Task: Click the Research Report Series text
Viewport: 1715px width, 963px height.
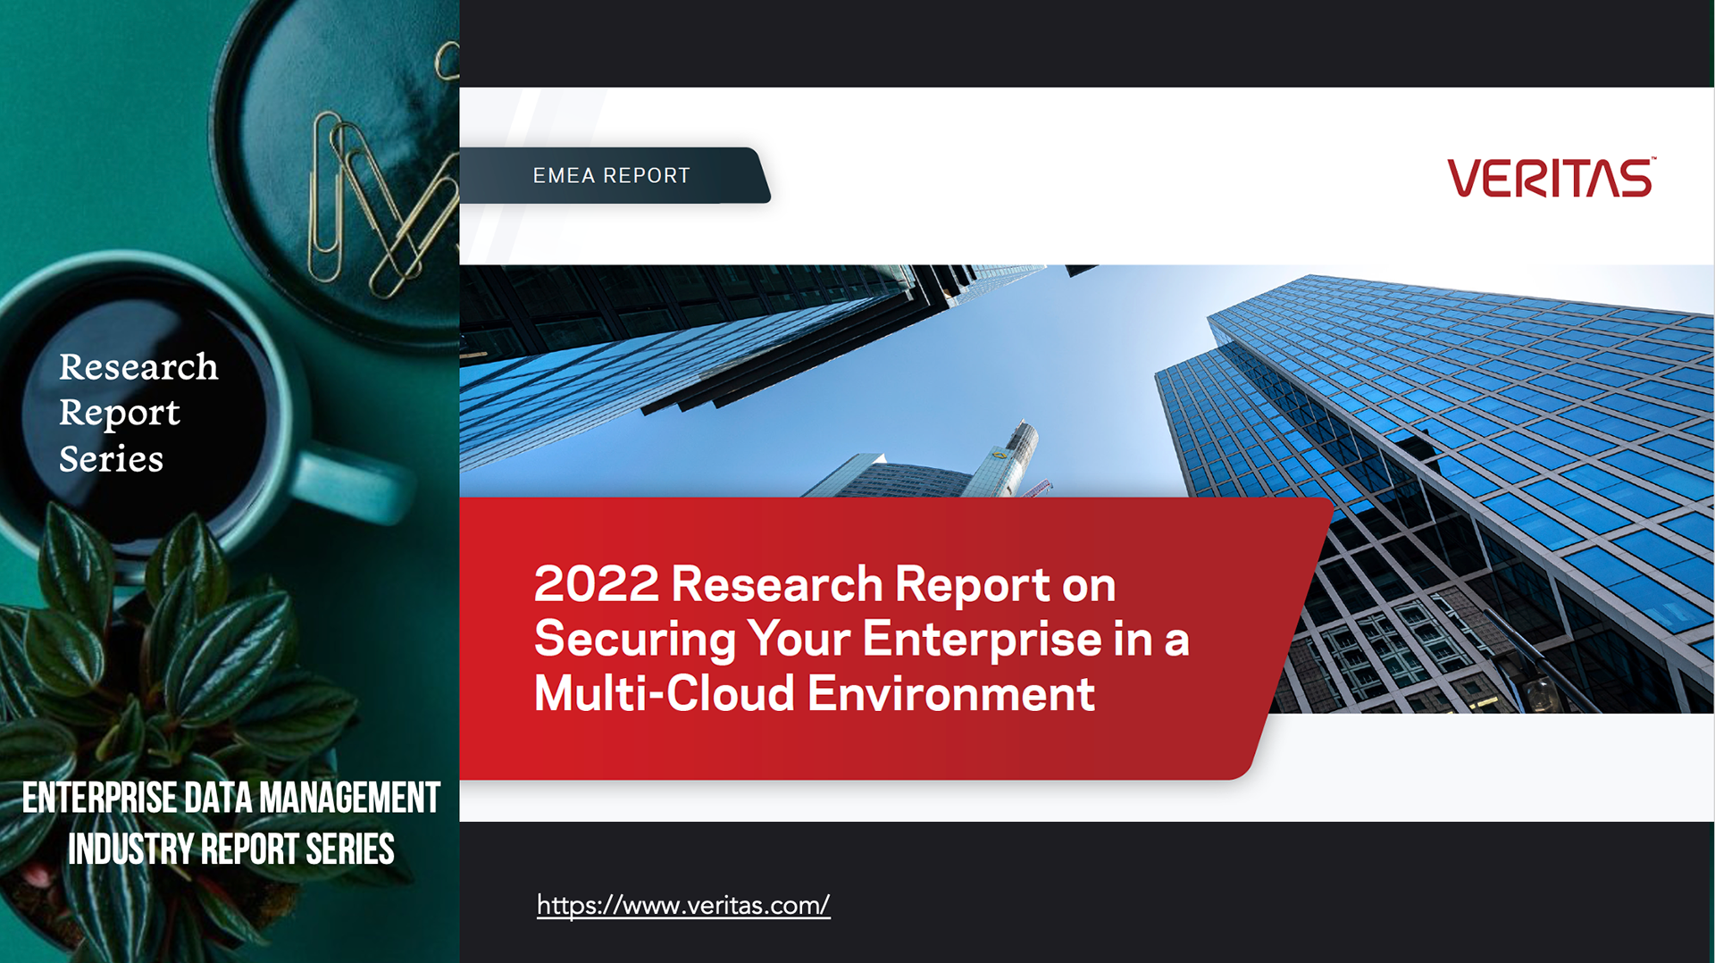Action: [x=138, y=412]
